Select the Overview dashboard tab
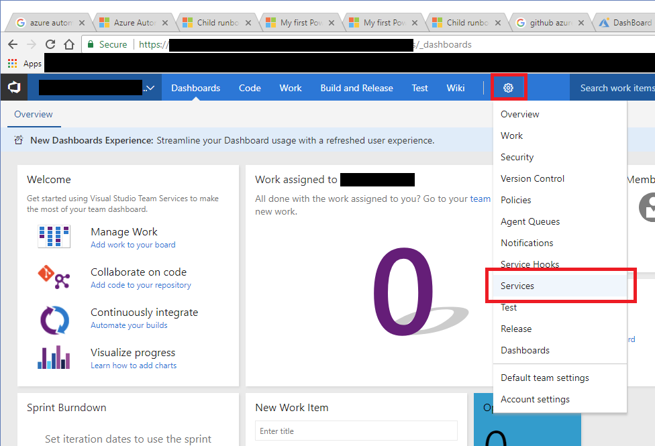The image size is (655, 446). click(34, 115)
